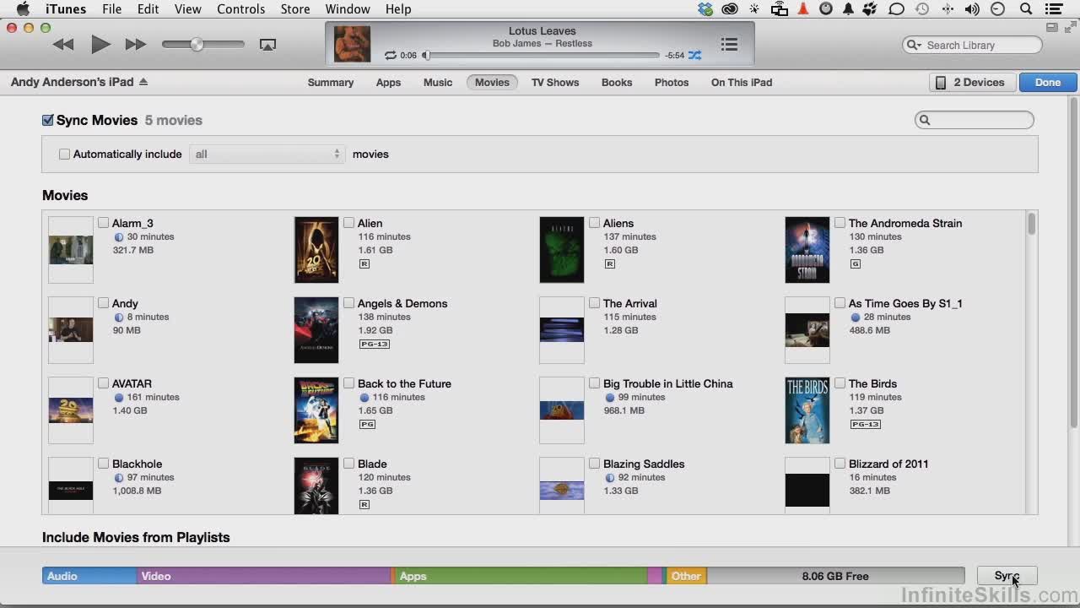Switch to the Photos tab
The image size is (1080, 608).
coord(672,82)
